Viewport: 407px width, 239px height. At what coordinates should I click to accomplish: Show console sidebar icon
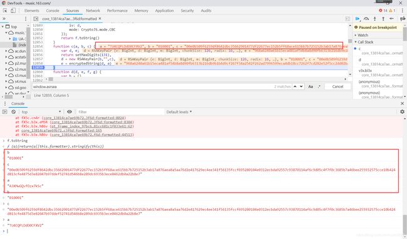coord(4,112)
